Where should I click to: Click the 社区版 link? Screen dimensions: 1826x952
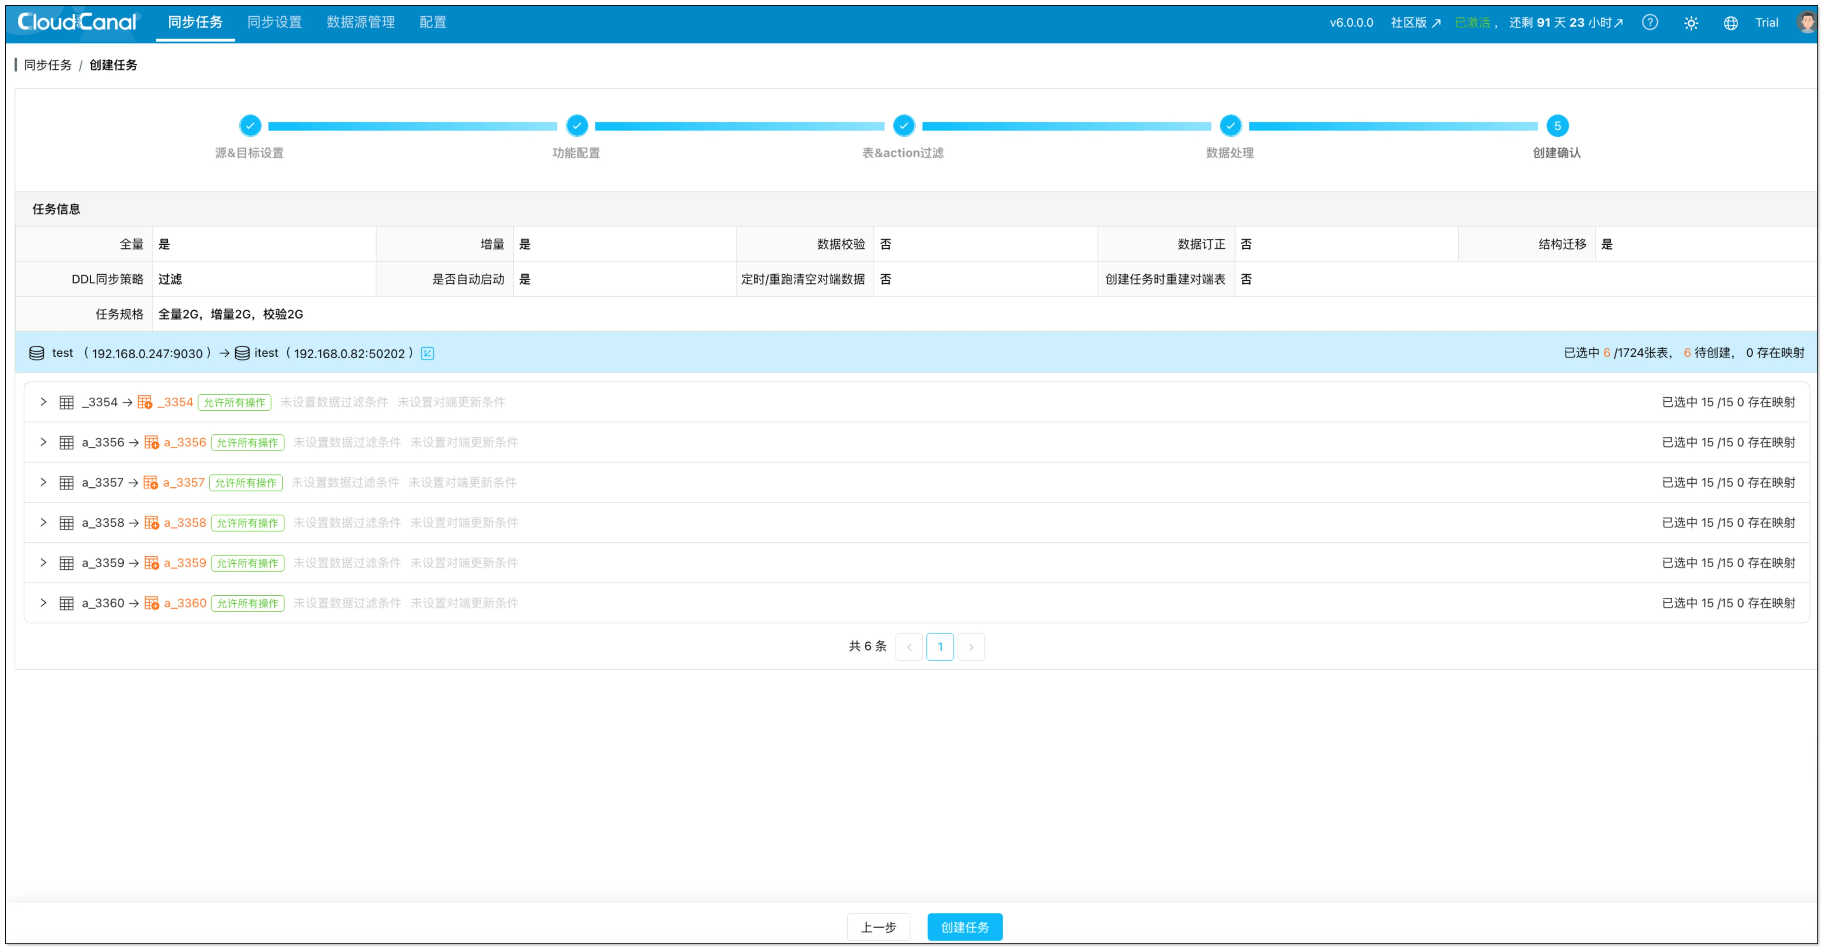(1416, 23)
